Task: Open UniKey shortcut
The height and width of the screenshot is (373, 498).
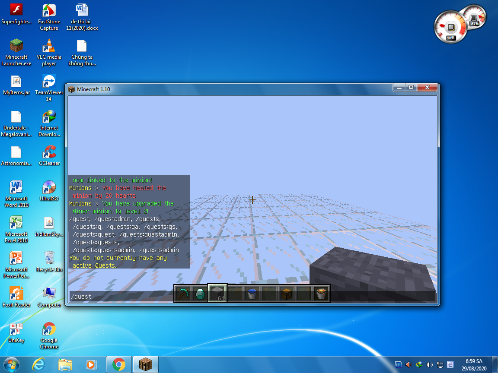Action: tap(16, 332)
